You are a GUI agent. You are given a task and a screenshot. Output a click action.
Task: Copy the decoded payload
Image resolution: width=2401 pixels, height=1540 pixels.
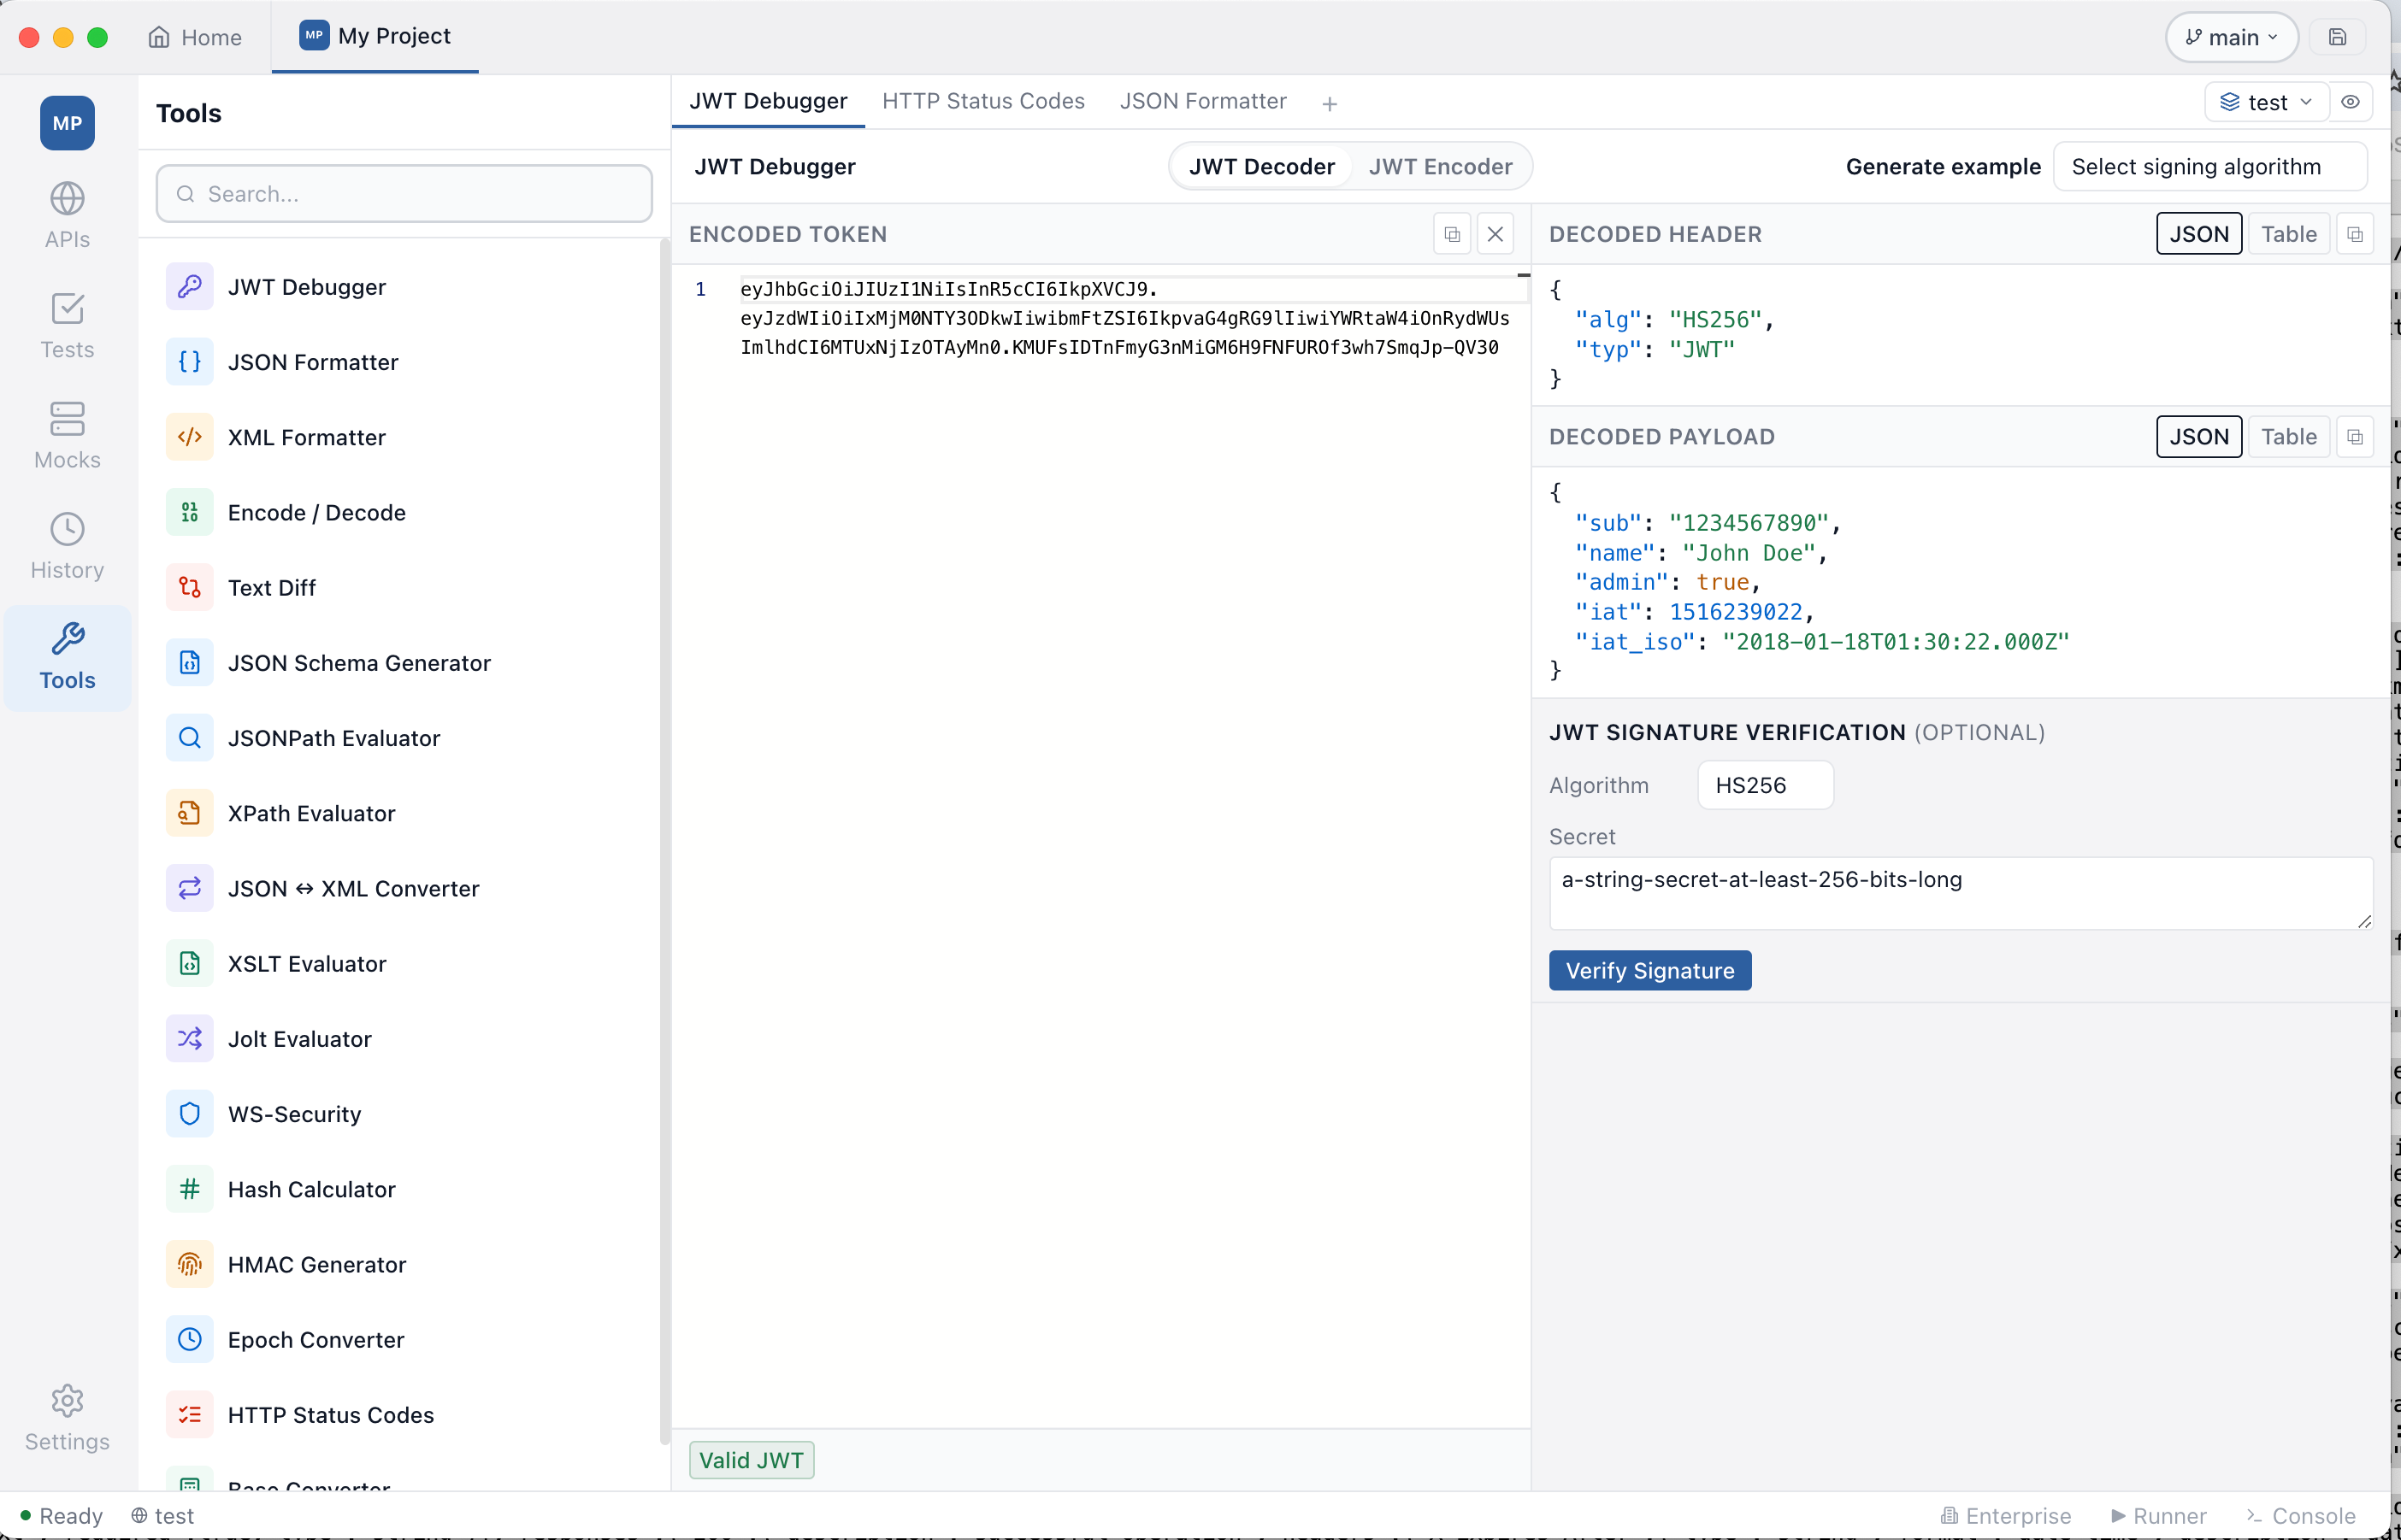pyautogui.click(x=2355, y=437)
